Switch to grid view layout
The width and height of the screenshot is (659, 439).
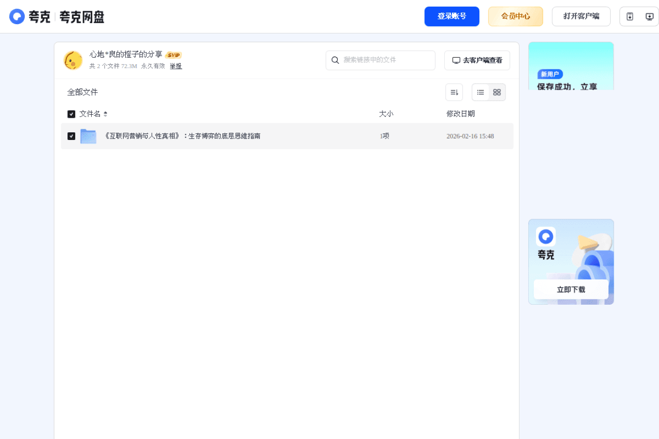point(496,92)
